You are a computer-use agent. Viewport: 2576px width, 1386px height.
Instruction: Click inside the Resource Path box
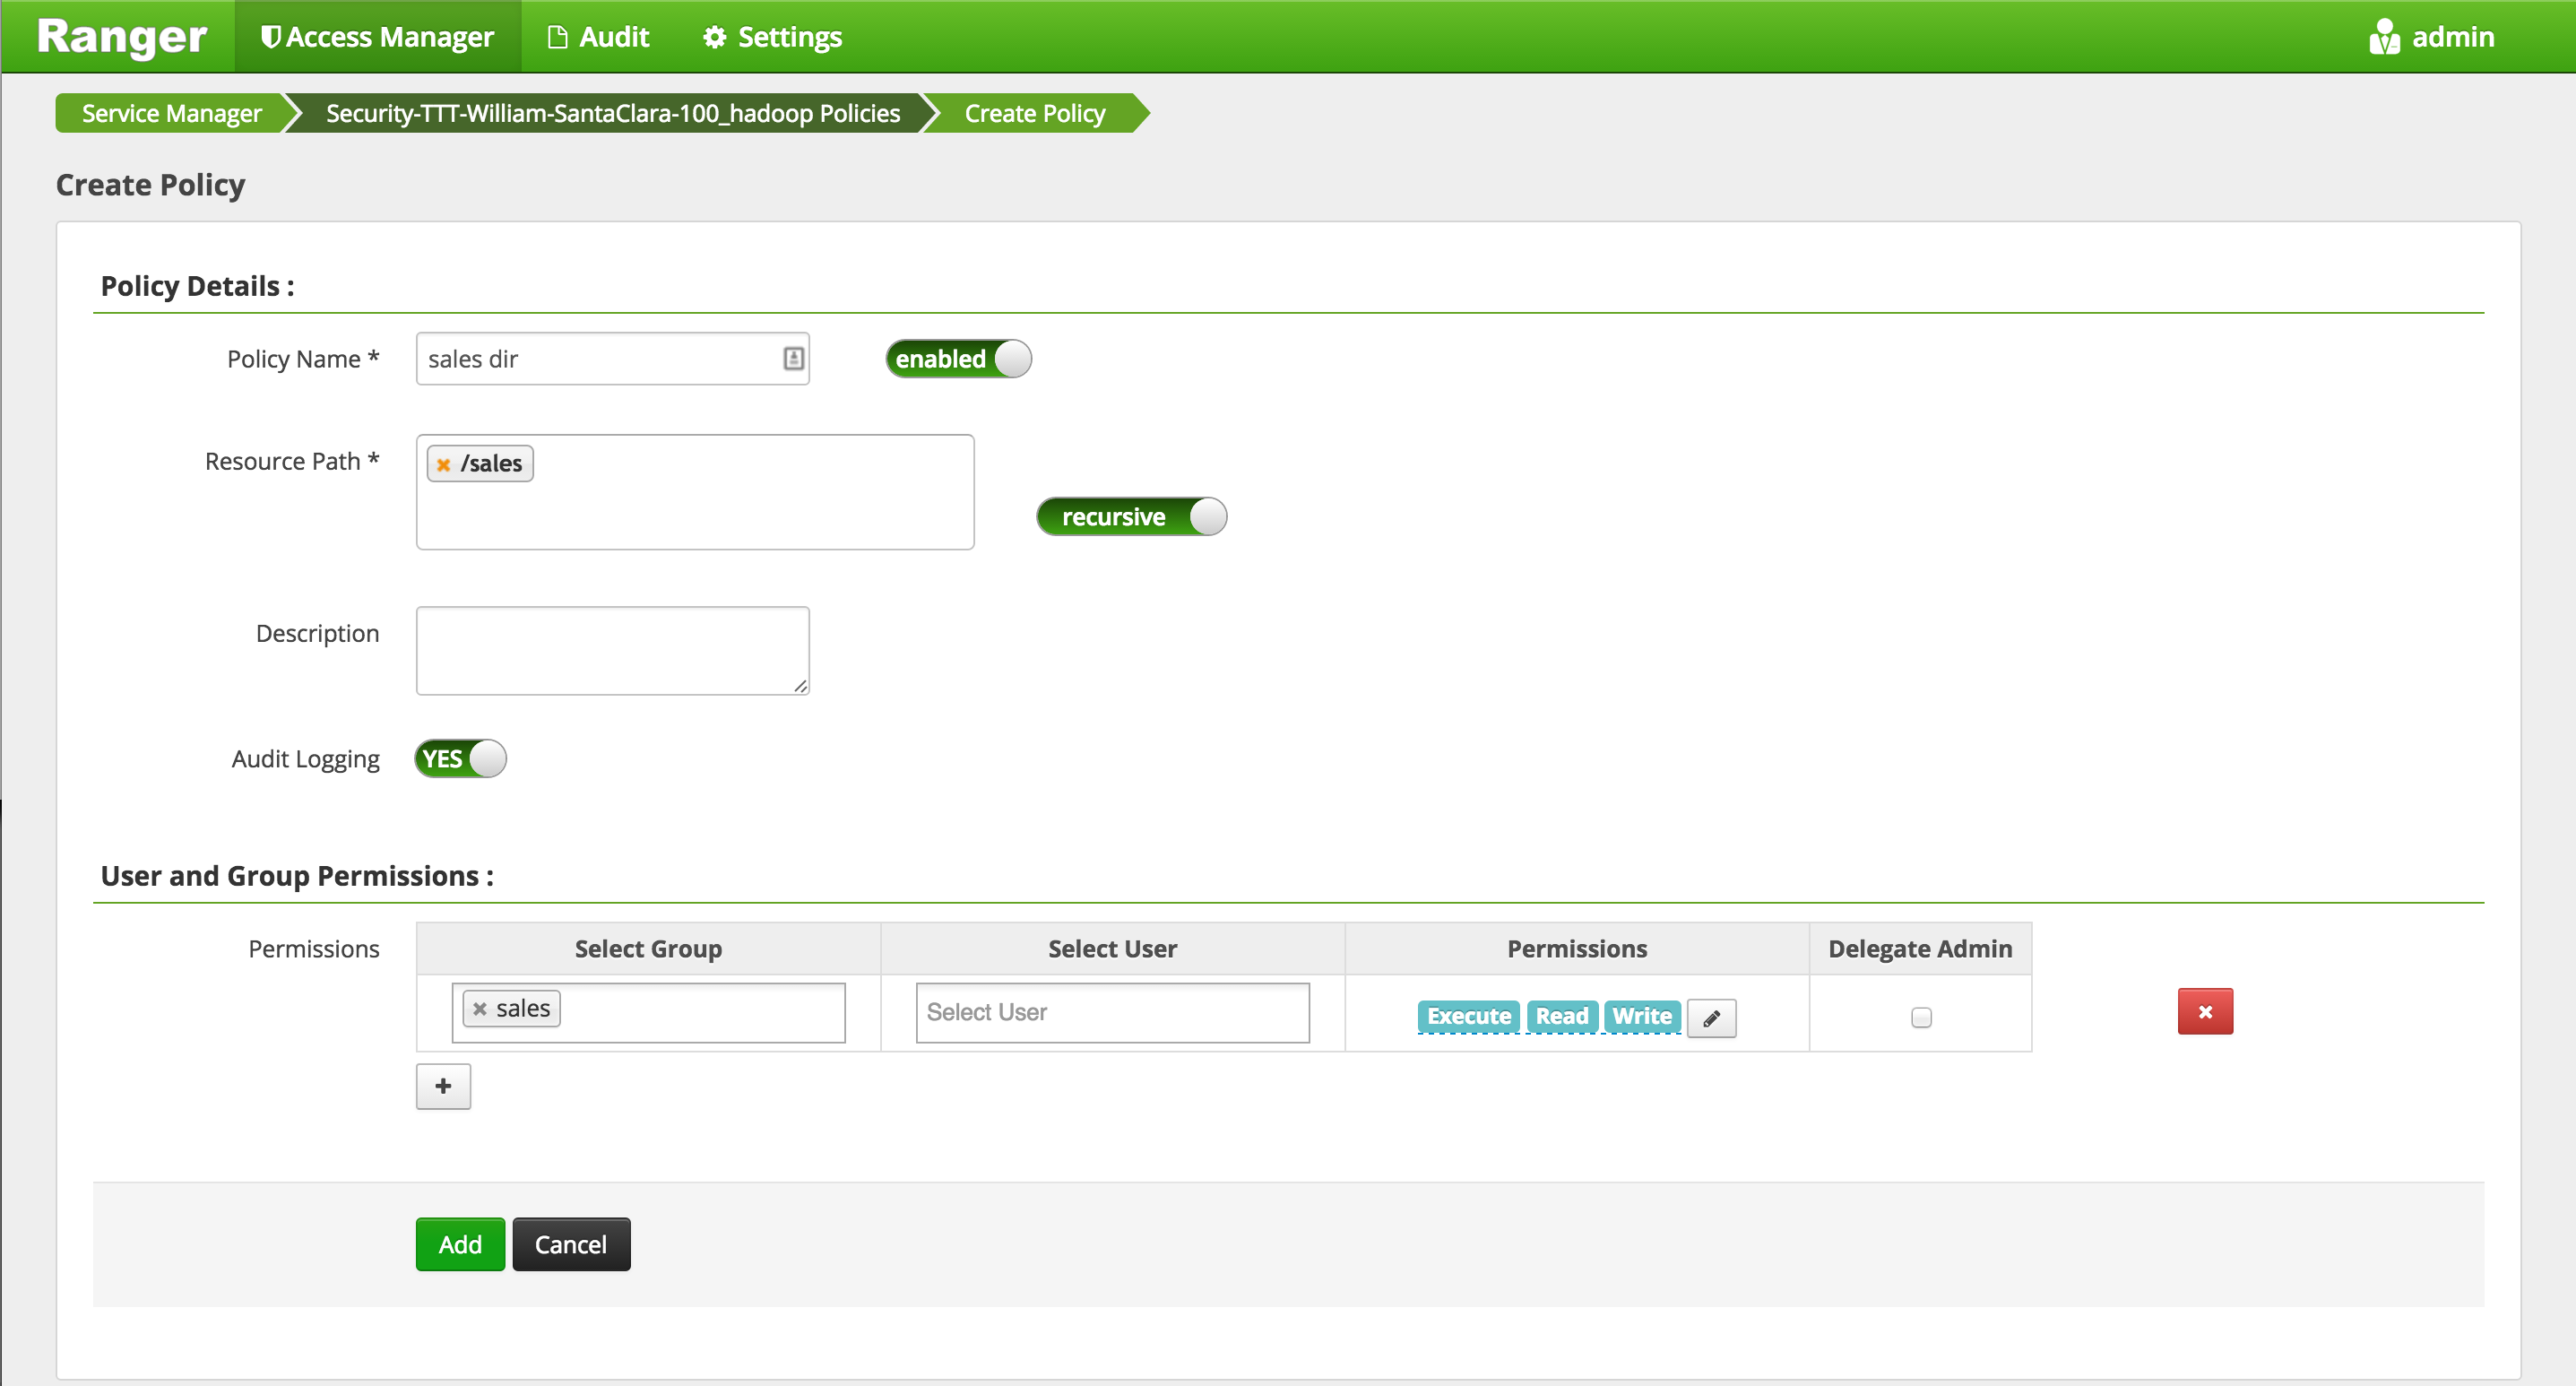pos(695,492)
